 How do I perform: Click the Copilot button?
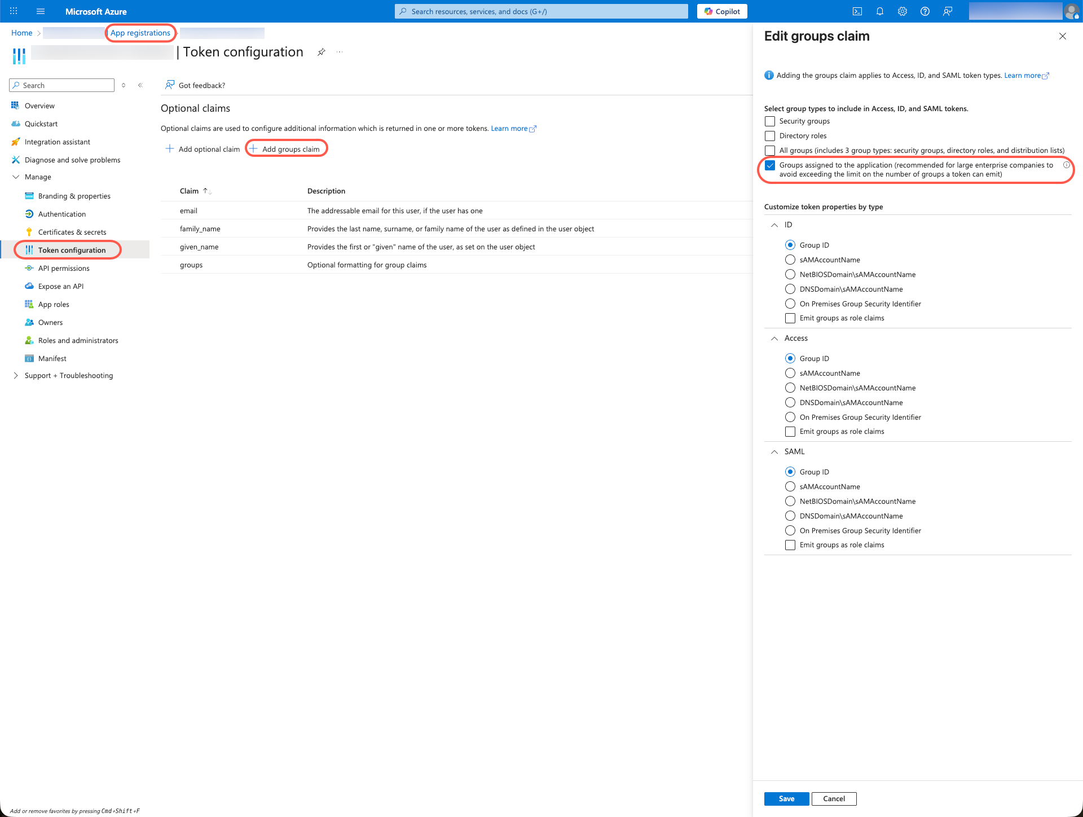pyautogui.click(x=721, y=11)
